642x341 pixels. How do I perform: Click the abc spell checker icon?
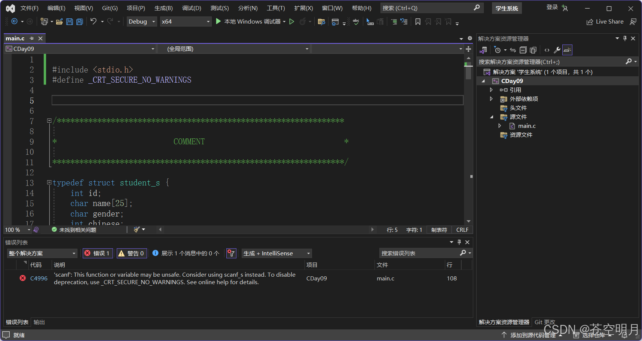point(356,22)
